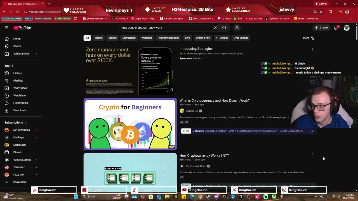Image resolution: width=358 pixels, height=201 pixels.
Task: Reload the page in Chrome
Action: coord(17,12)
